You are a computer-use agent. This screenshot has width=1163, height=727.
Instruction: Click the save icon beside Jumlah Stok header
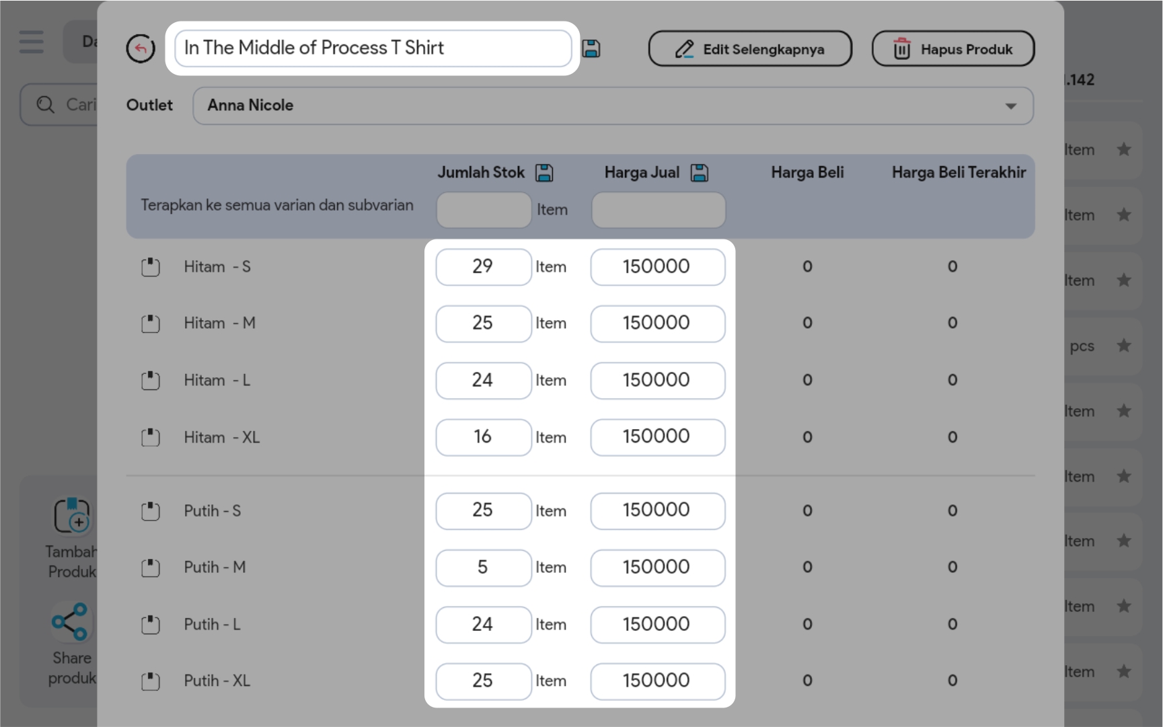tap(543, 173)
